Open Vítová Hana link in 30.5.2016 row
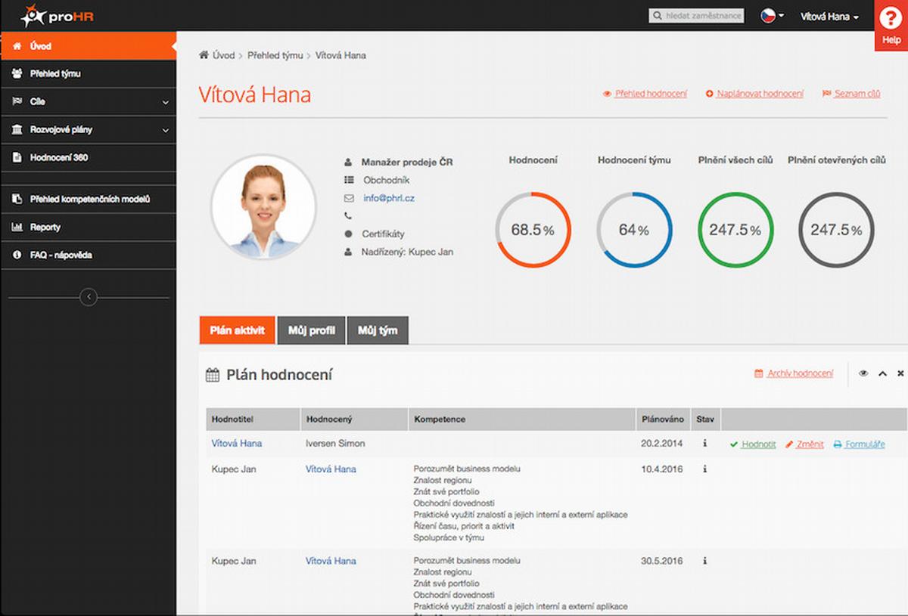Image resolution: width=908 pixels, height=616 pixels. click(331, 562)
